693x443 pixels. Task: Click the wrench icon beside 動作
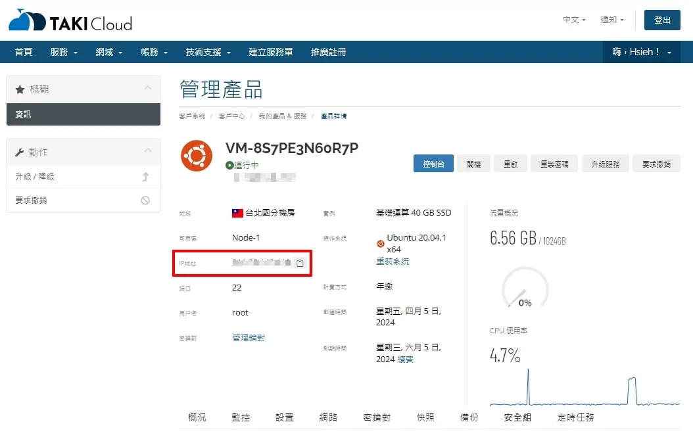[x=20, y=153]
